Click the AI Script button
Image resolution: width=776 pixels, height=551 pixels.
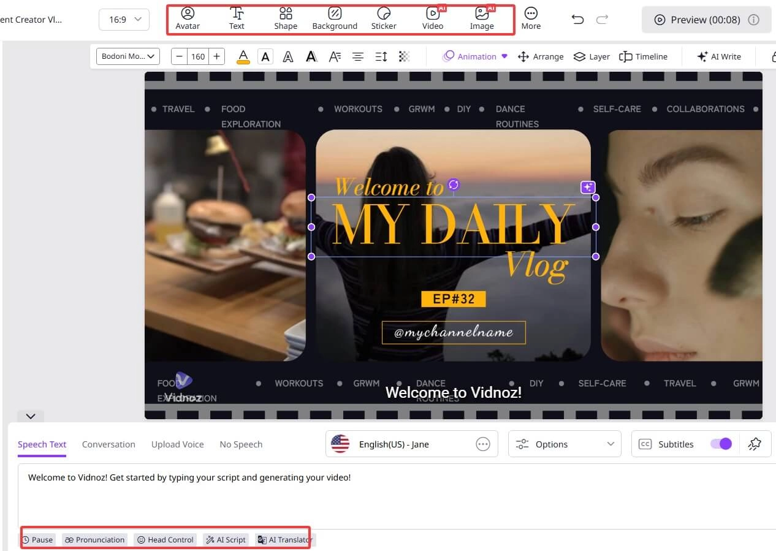point(226,539)
